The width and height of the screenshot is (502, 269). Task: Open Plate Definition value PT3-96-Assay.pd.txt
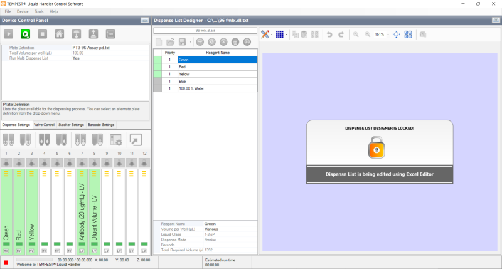pos(110,48)
